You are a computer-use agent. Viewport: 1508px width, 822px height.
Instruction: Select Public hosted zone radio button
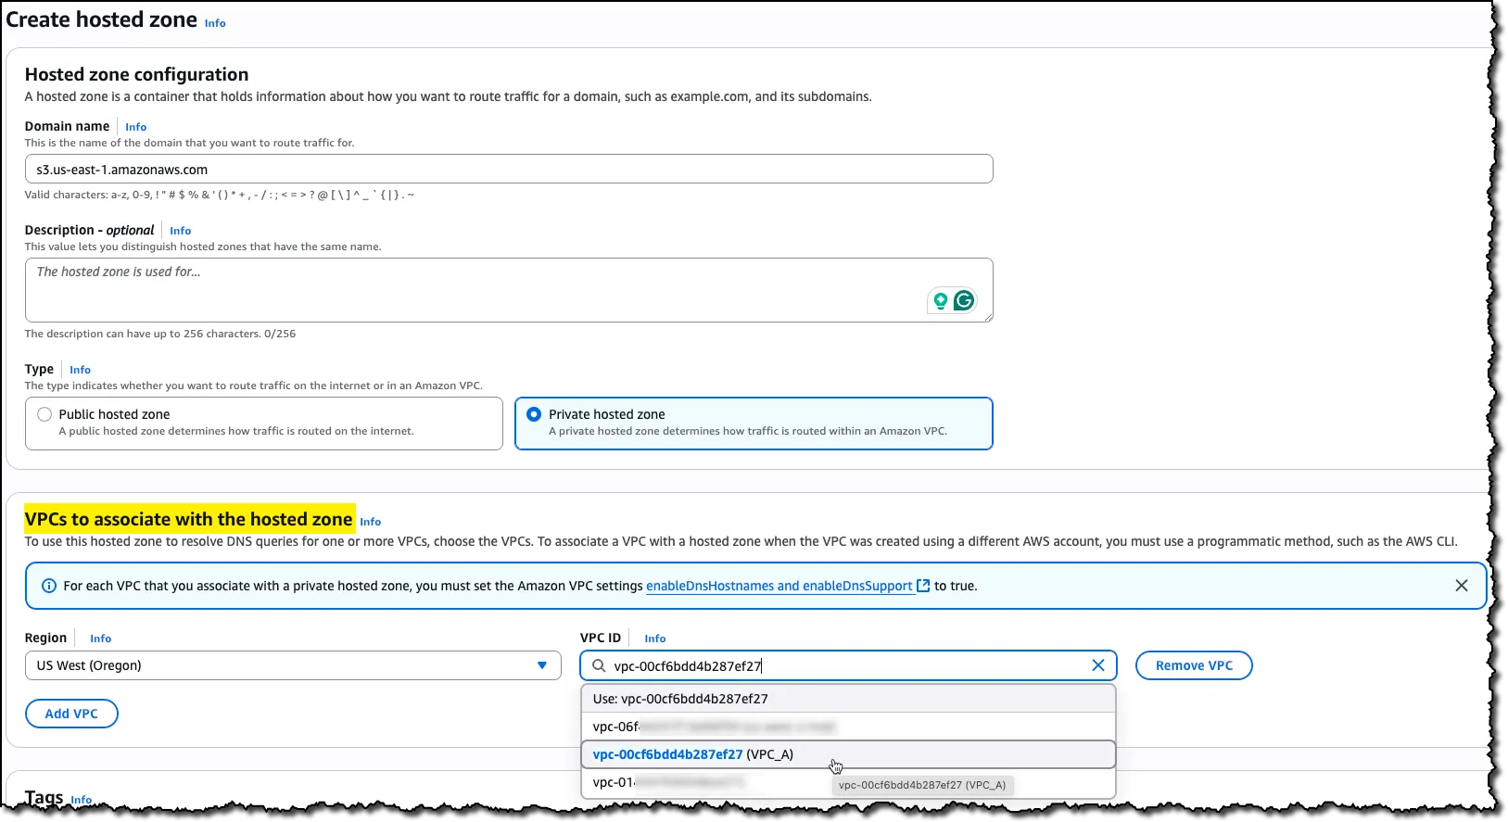(44, 414)
